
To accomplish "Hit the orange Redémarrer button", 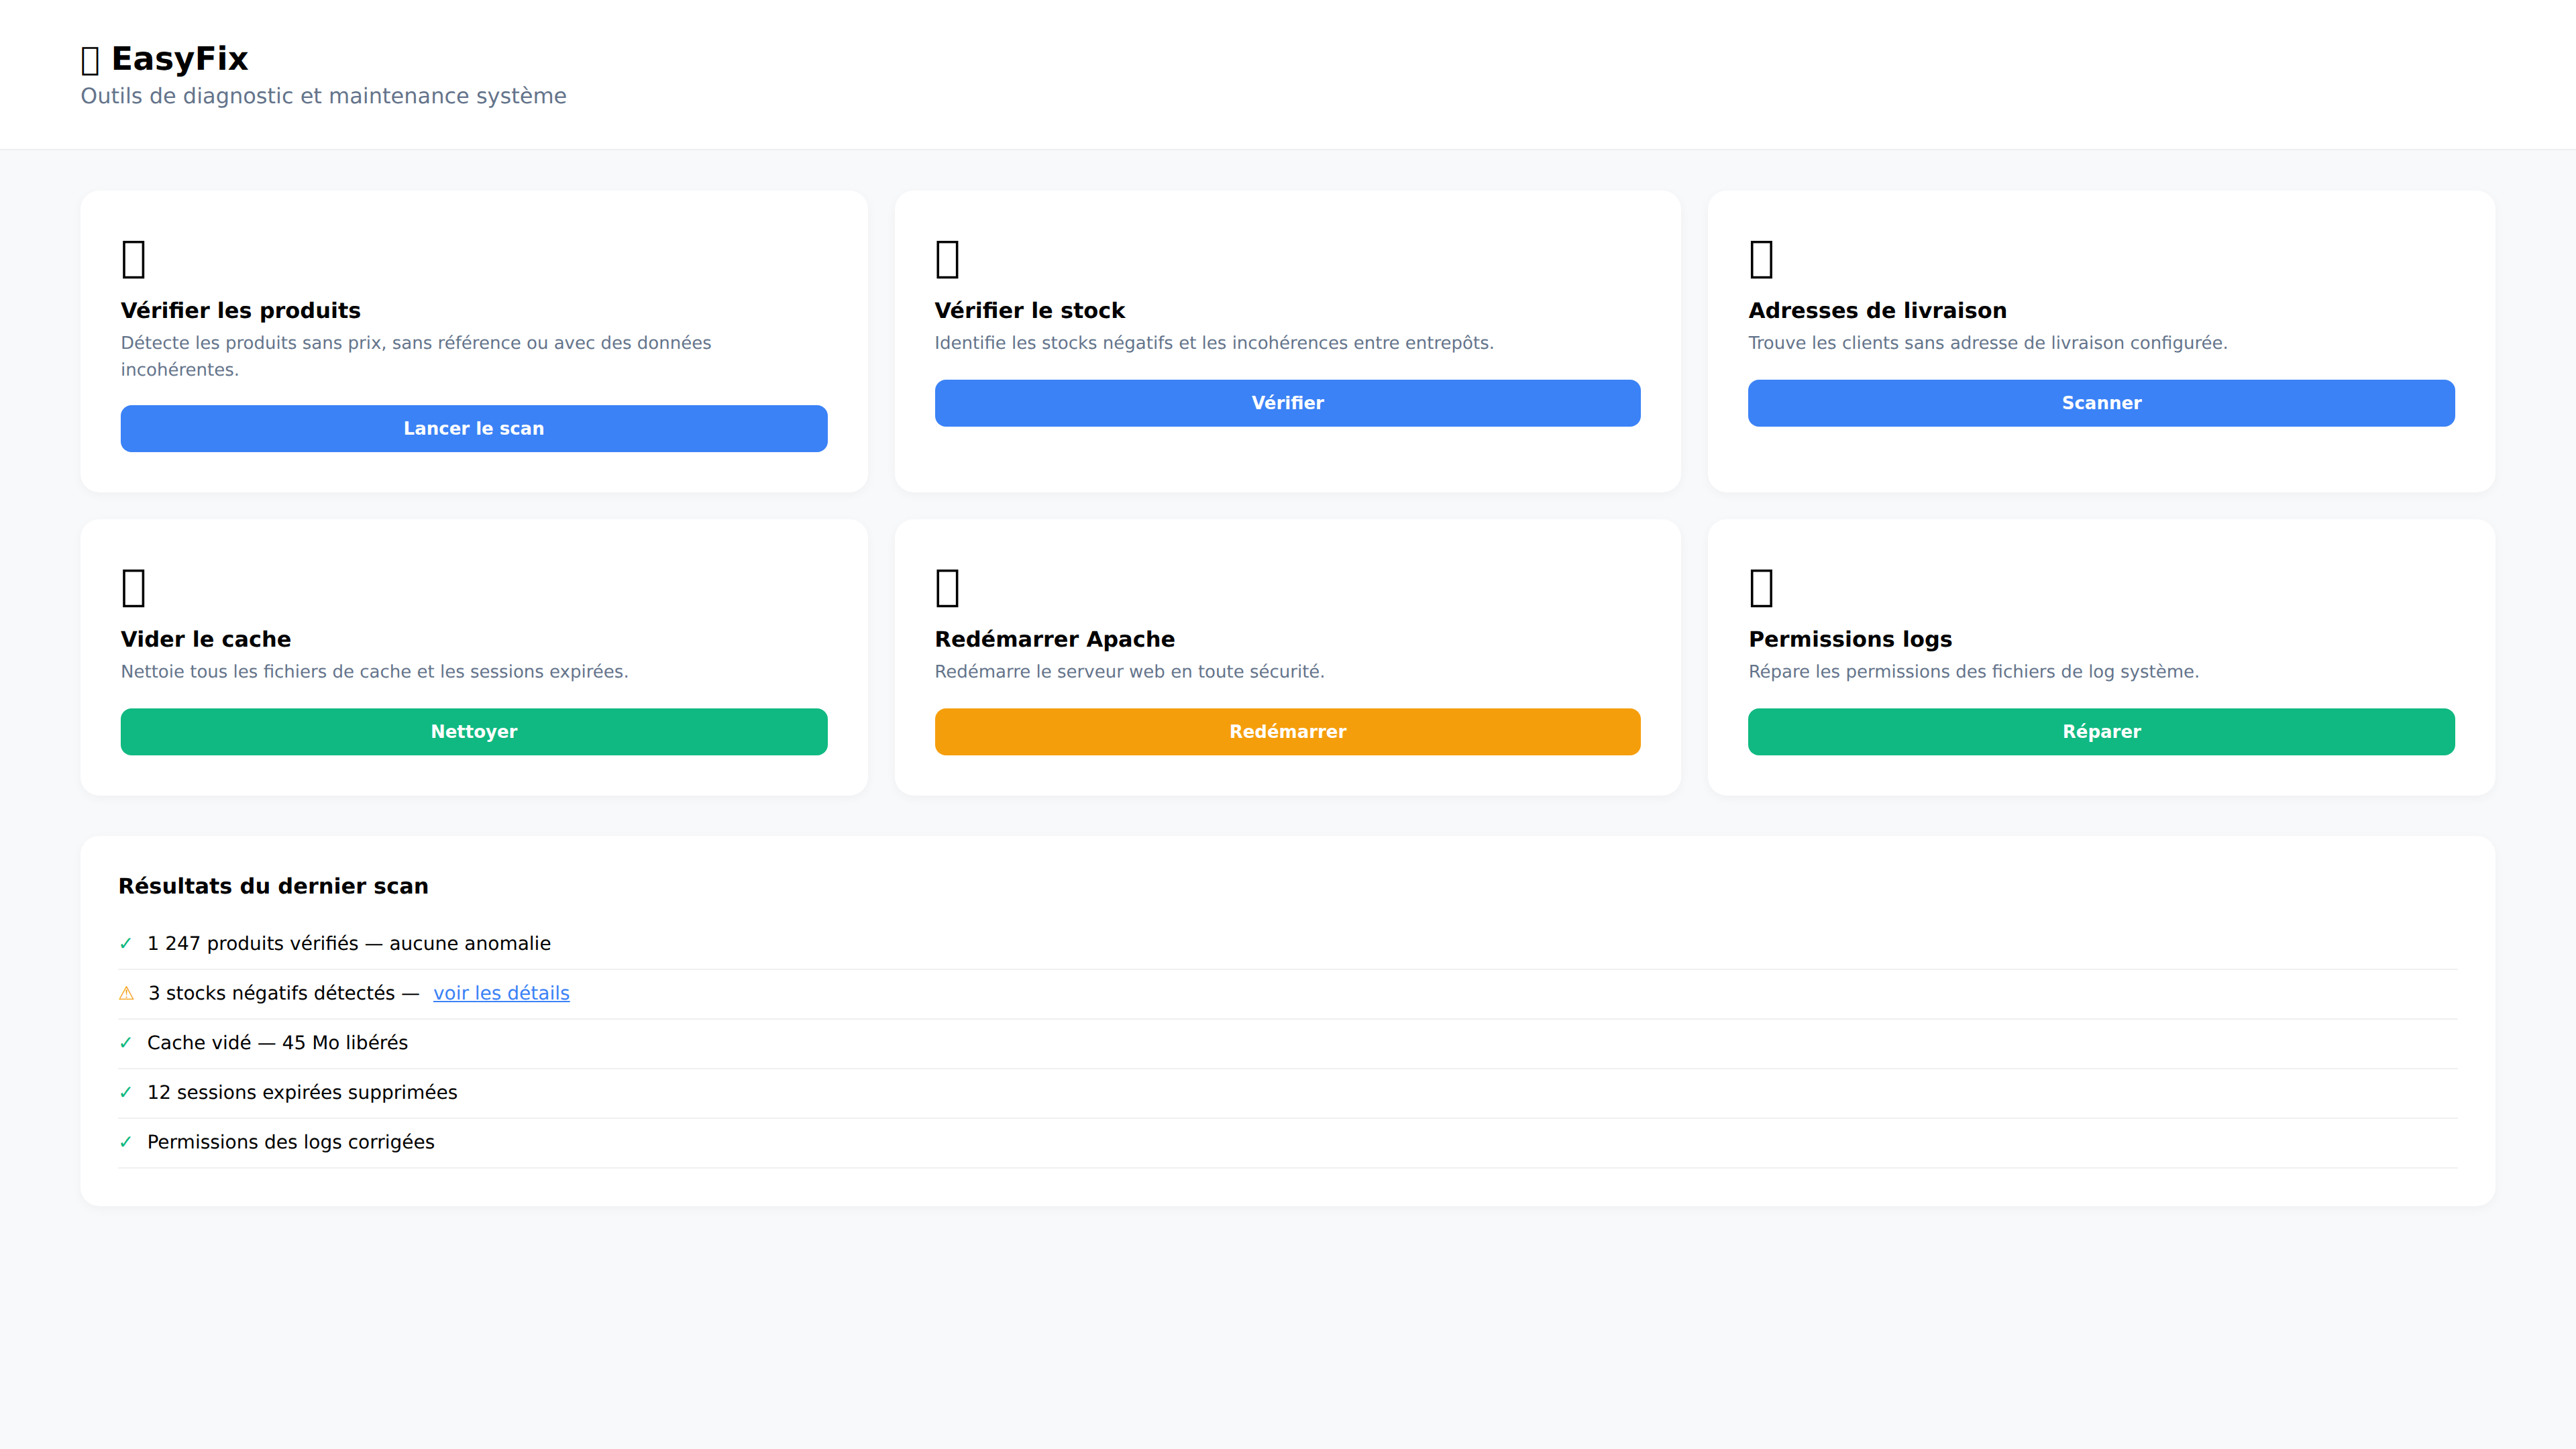I will click(x=1287, y=731).
